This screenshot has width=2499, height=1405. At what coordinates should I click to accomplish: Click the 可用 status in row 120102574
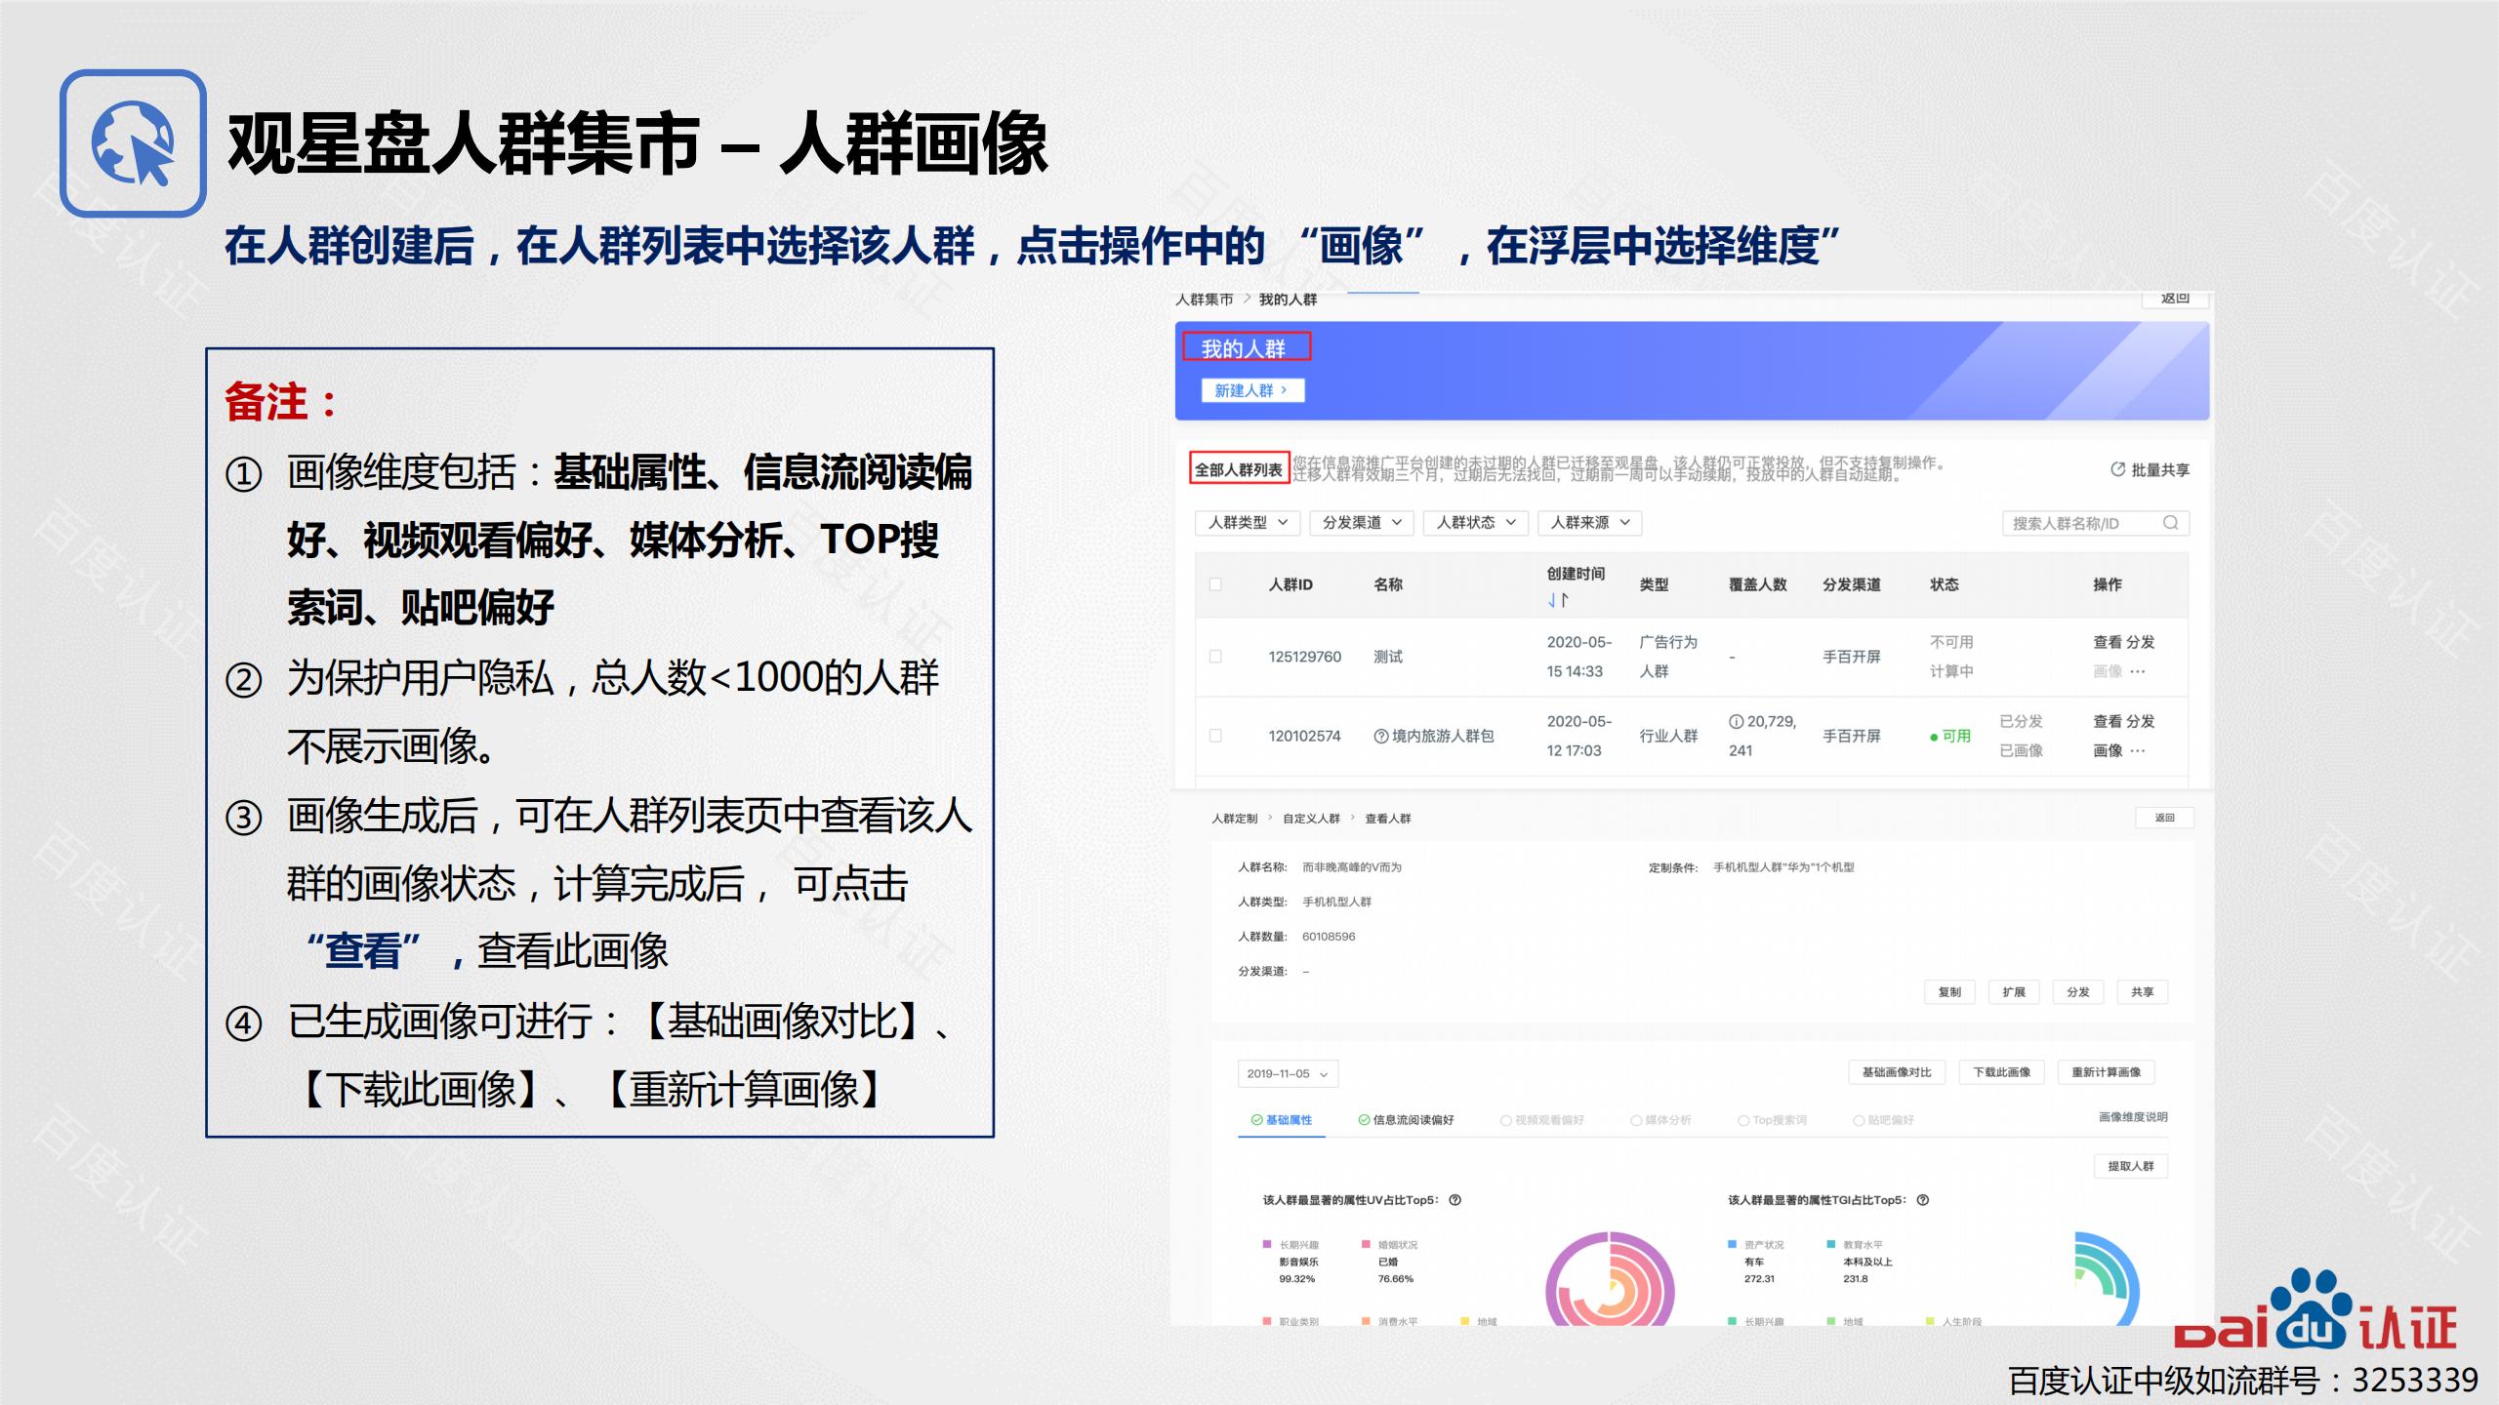click(1950, 737)
